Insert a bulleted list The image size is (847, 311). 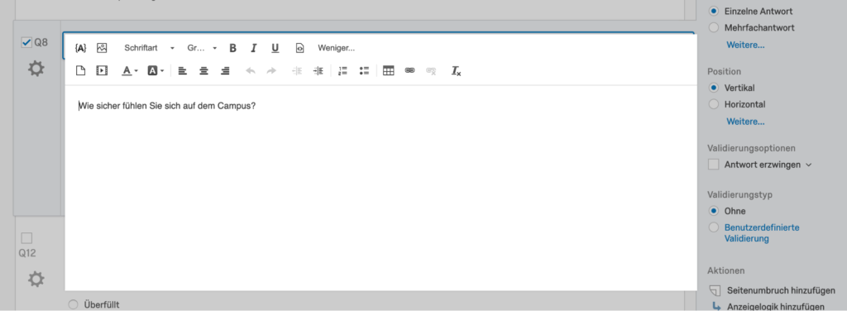364,71
